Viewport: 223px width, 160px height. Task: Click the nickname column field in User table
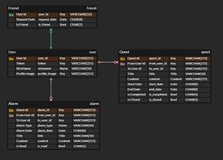pyautogui.click(x=48, y=69)
